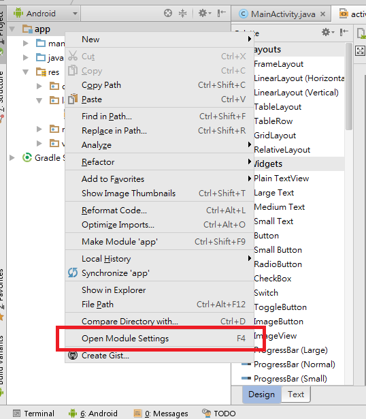The height and width of the screenshot is (419, 366).
Task: Switch to the Design tab
Action: pyautogui.click(x=261, y=394)
